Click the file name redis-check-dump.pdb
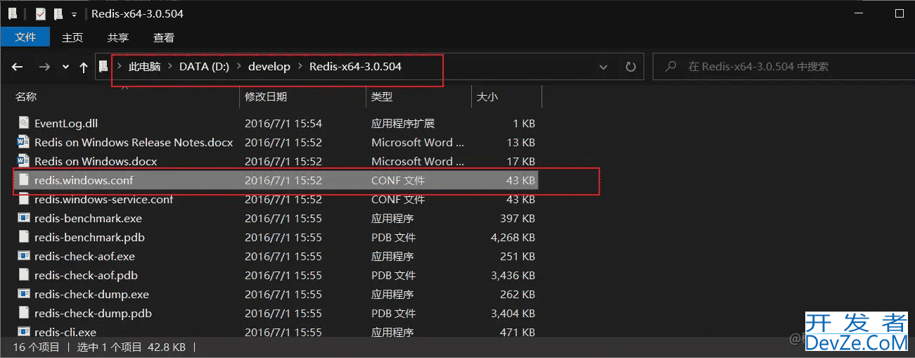 (x=93, y=313)
